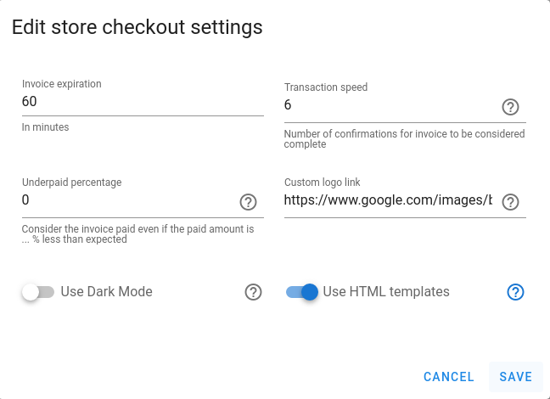The height and width of the screenshot is (399, 550).
Task: Enable the Use Dark Mode switch
Action: click(x=38, y=292)
